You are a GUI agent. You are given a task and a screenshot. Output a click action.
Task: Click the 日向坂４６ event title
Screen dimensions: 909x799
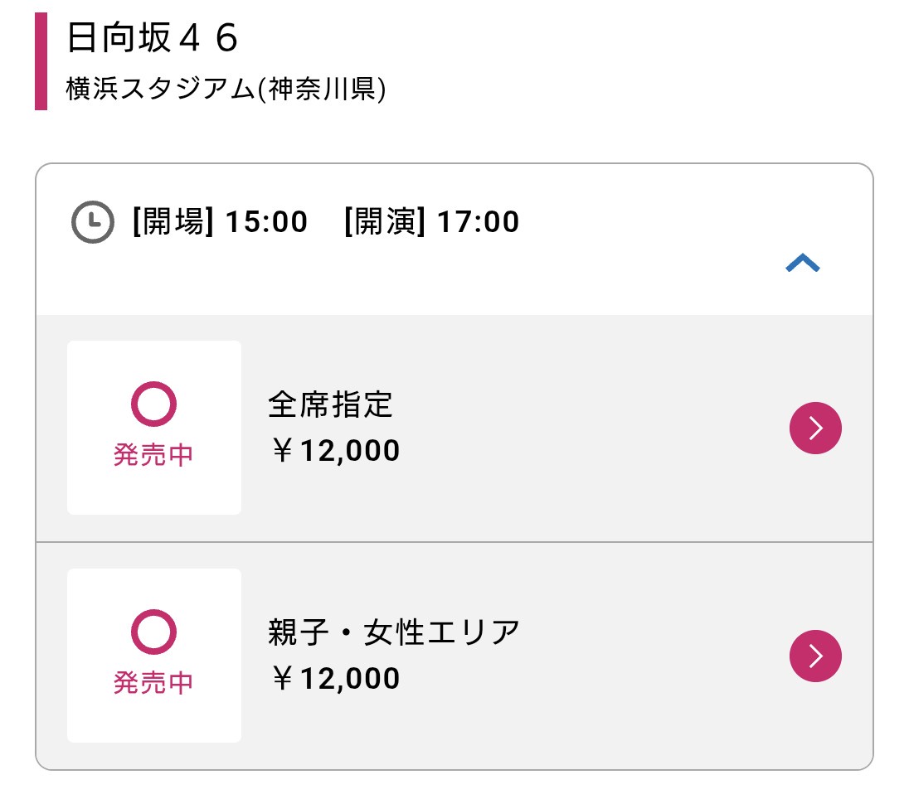tap(153, 39)
